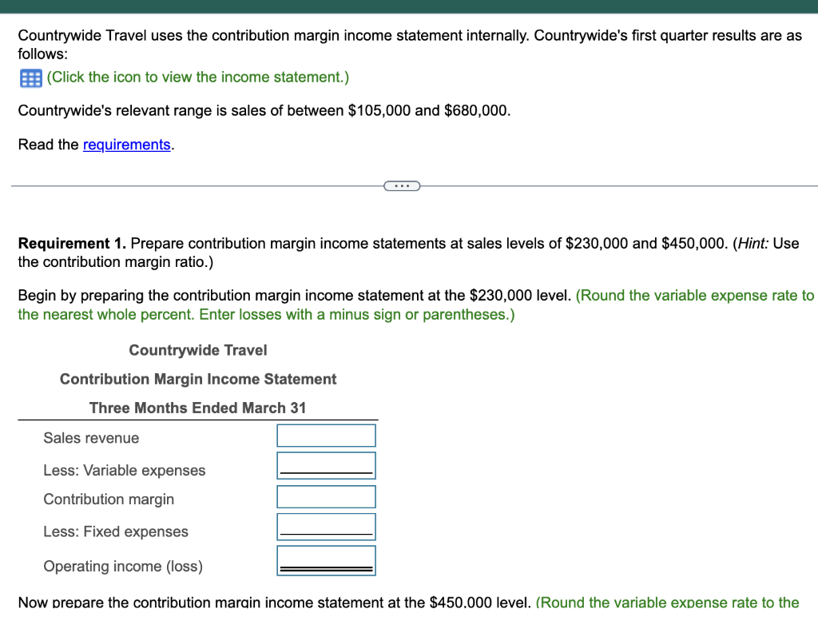View income statement via the table icon
818x621 pixels.
30,77
